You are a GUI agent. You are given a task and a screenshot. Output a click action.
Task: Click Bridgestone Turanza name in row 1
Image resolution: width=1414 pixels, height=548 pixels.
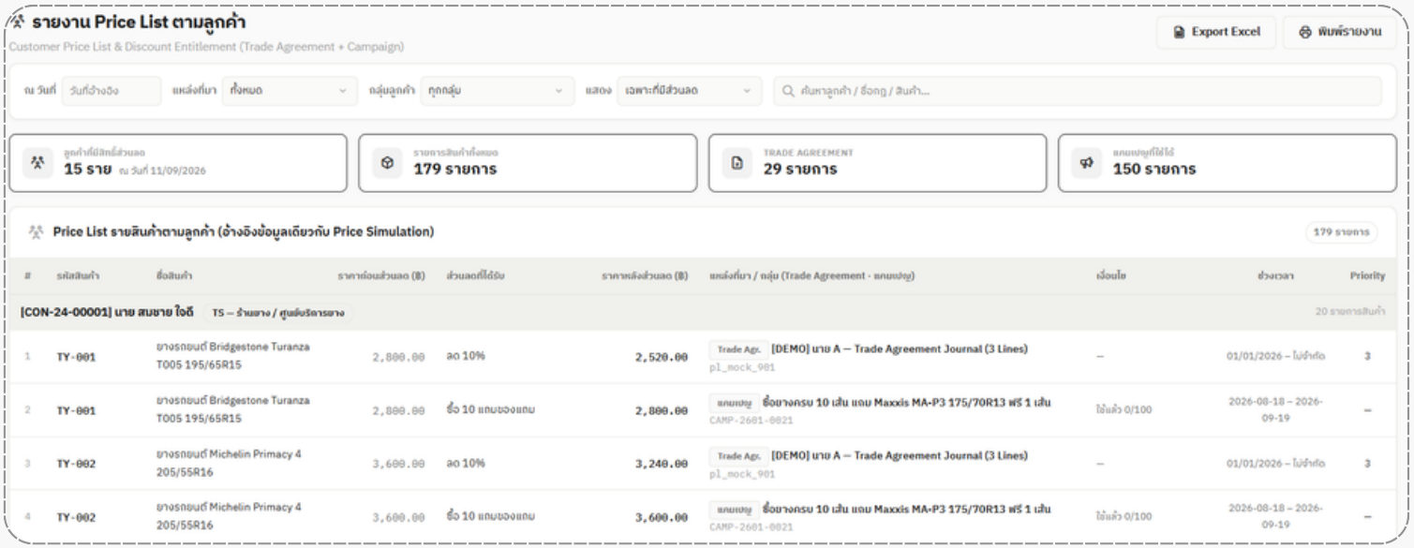pyautogui.click(x=232, y=356)
